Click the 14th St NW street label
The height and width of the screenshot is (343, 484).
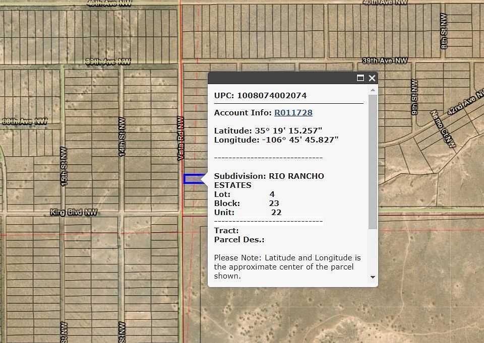click(122, 136)
